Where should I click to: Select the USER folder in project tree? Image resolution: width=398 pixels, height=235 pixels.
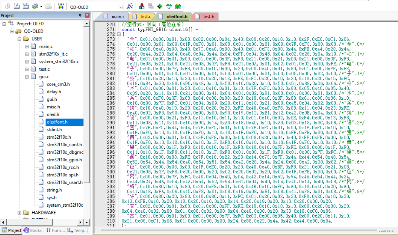37,39
